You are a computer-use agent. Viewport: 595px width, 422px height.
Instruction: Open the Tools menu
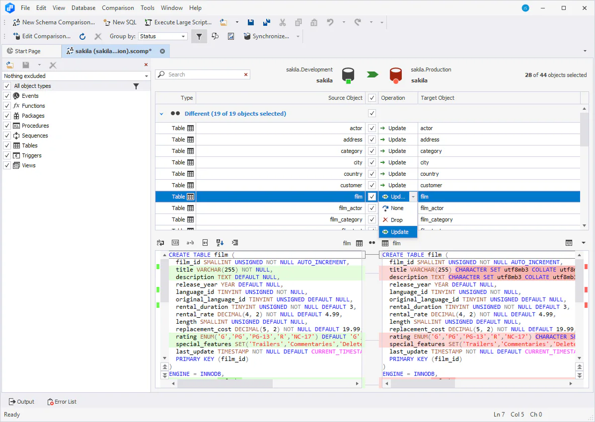pos(147,8)
